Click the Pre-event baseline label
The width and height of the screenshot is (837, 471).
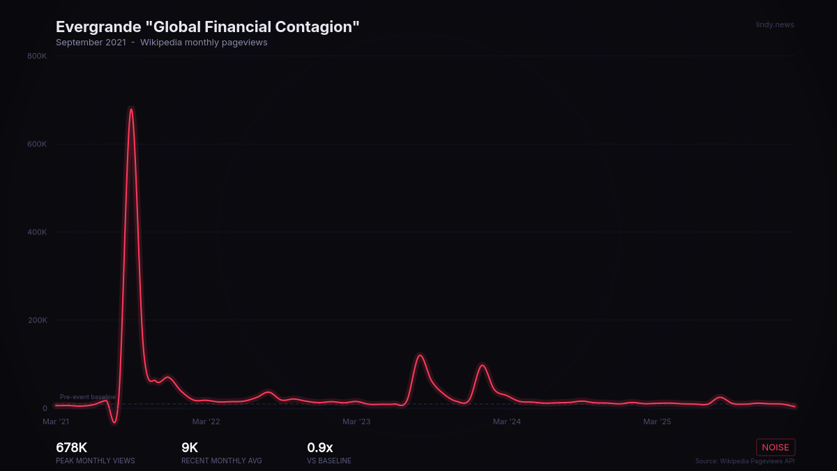pos(88,396)
